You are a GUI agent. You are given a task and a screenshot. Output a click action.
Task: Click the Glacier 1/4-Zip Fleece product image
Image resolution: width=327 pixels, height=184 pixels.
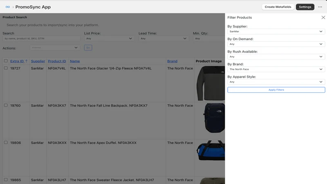[211, 83]
